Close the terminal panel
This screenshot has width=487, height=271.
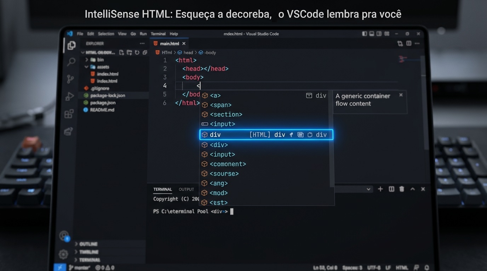click(x=423, y=189)
